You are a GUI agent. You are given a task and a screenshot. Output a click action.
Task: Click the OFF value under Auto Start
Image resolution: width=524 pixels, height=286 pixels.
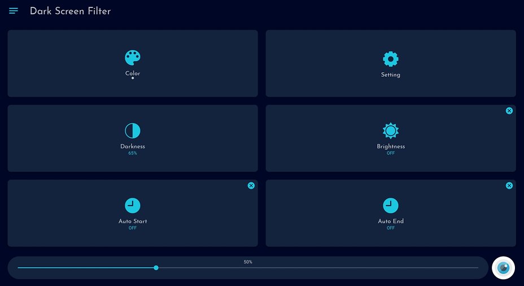click(x=133, y=228)
